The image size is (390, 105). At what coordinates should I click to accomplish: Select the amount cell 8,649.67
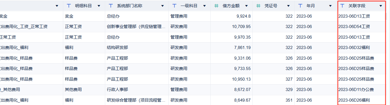click(x=242, y=100)
